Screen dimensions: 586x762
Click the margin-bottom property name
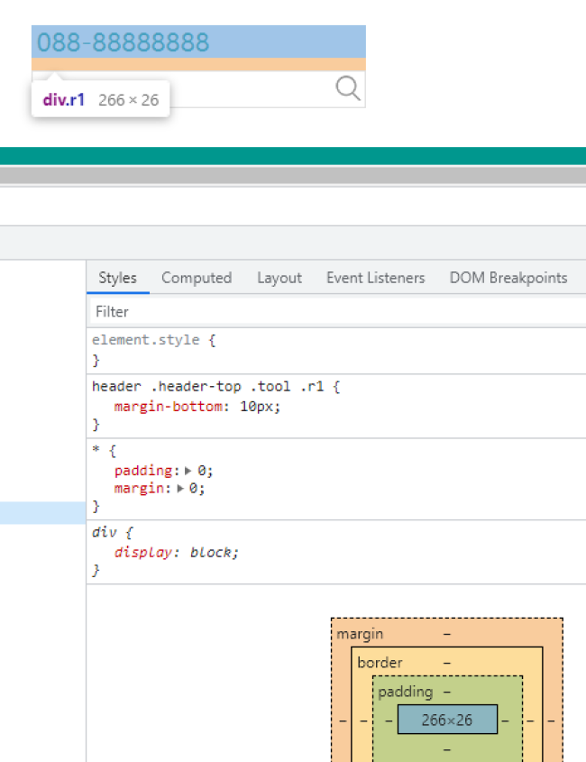169,406
